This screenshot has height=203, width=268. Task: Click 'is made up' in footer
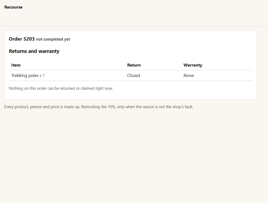click(70, 107)
